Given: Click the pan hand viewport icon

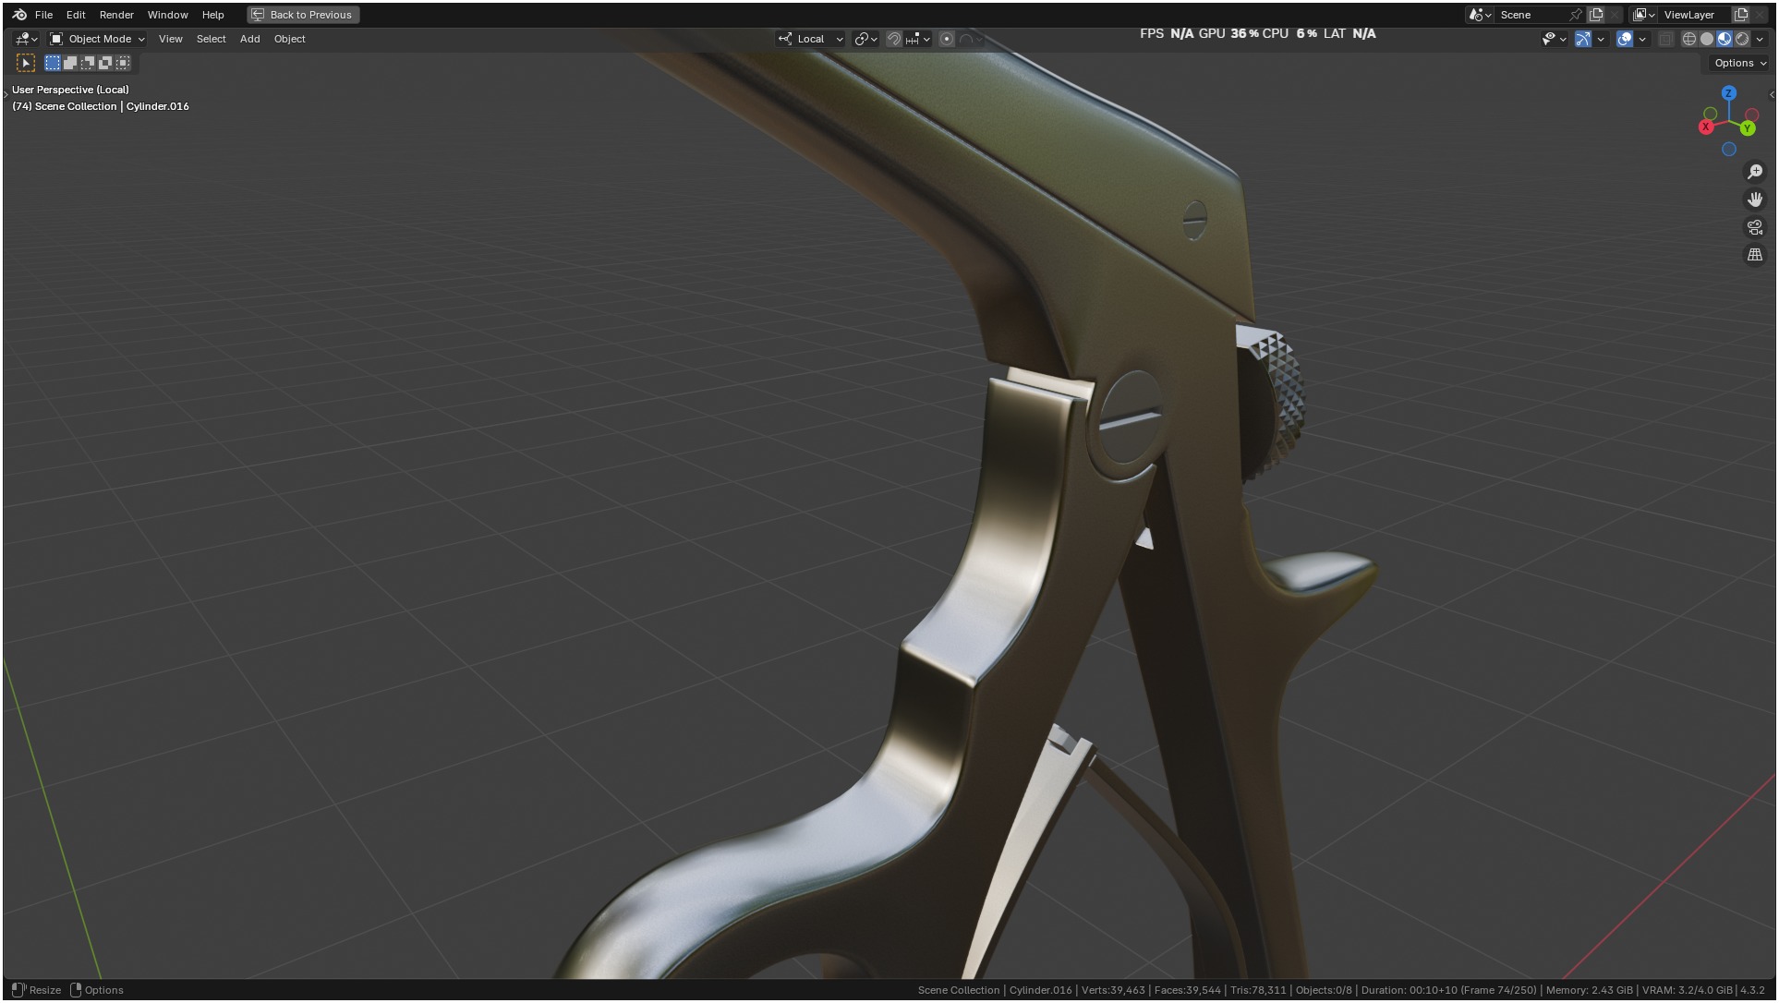Looking at the screenshot, I should [1755, 199].
